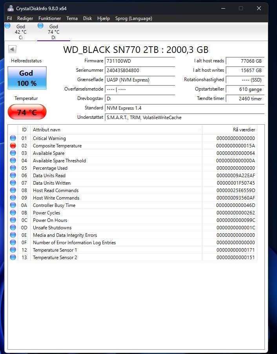The image size is (277, 354).
Task: Click the Firmware field 731100WD
Action: tap(140, 61)
